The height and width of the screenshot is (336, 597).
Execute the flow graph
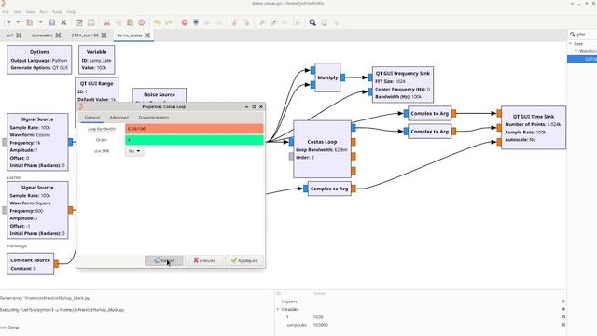[x=207, y=22]
